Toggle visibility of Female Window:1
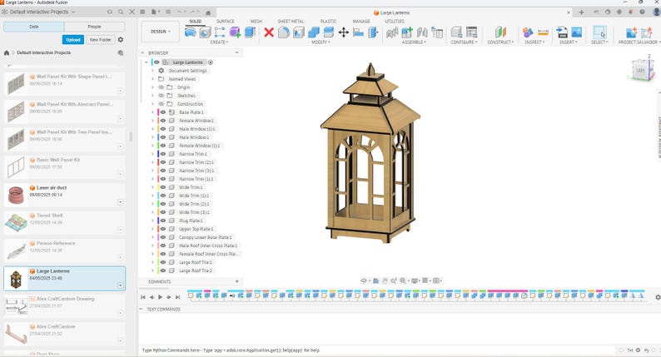This screenshot has width=661, height=357. coord(162,121)
